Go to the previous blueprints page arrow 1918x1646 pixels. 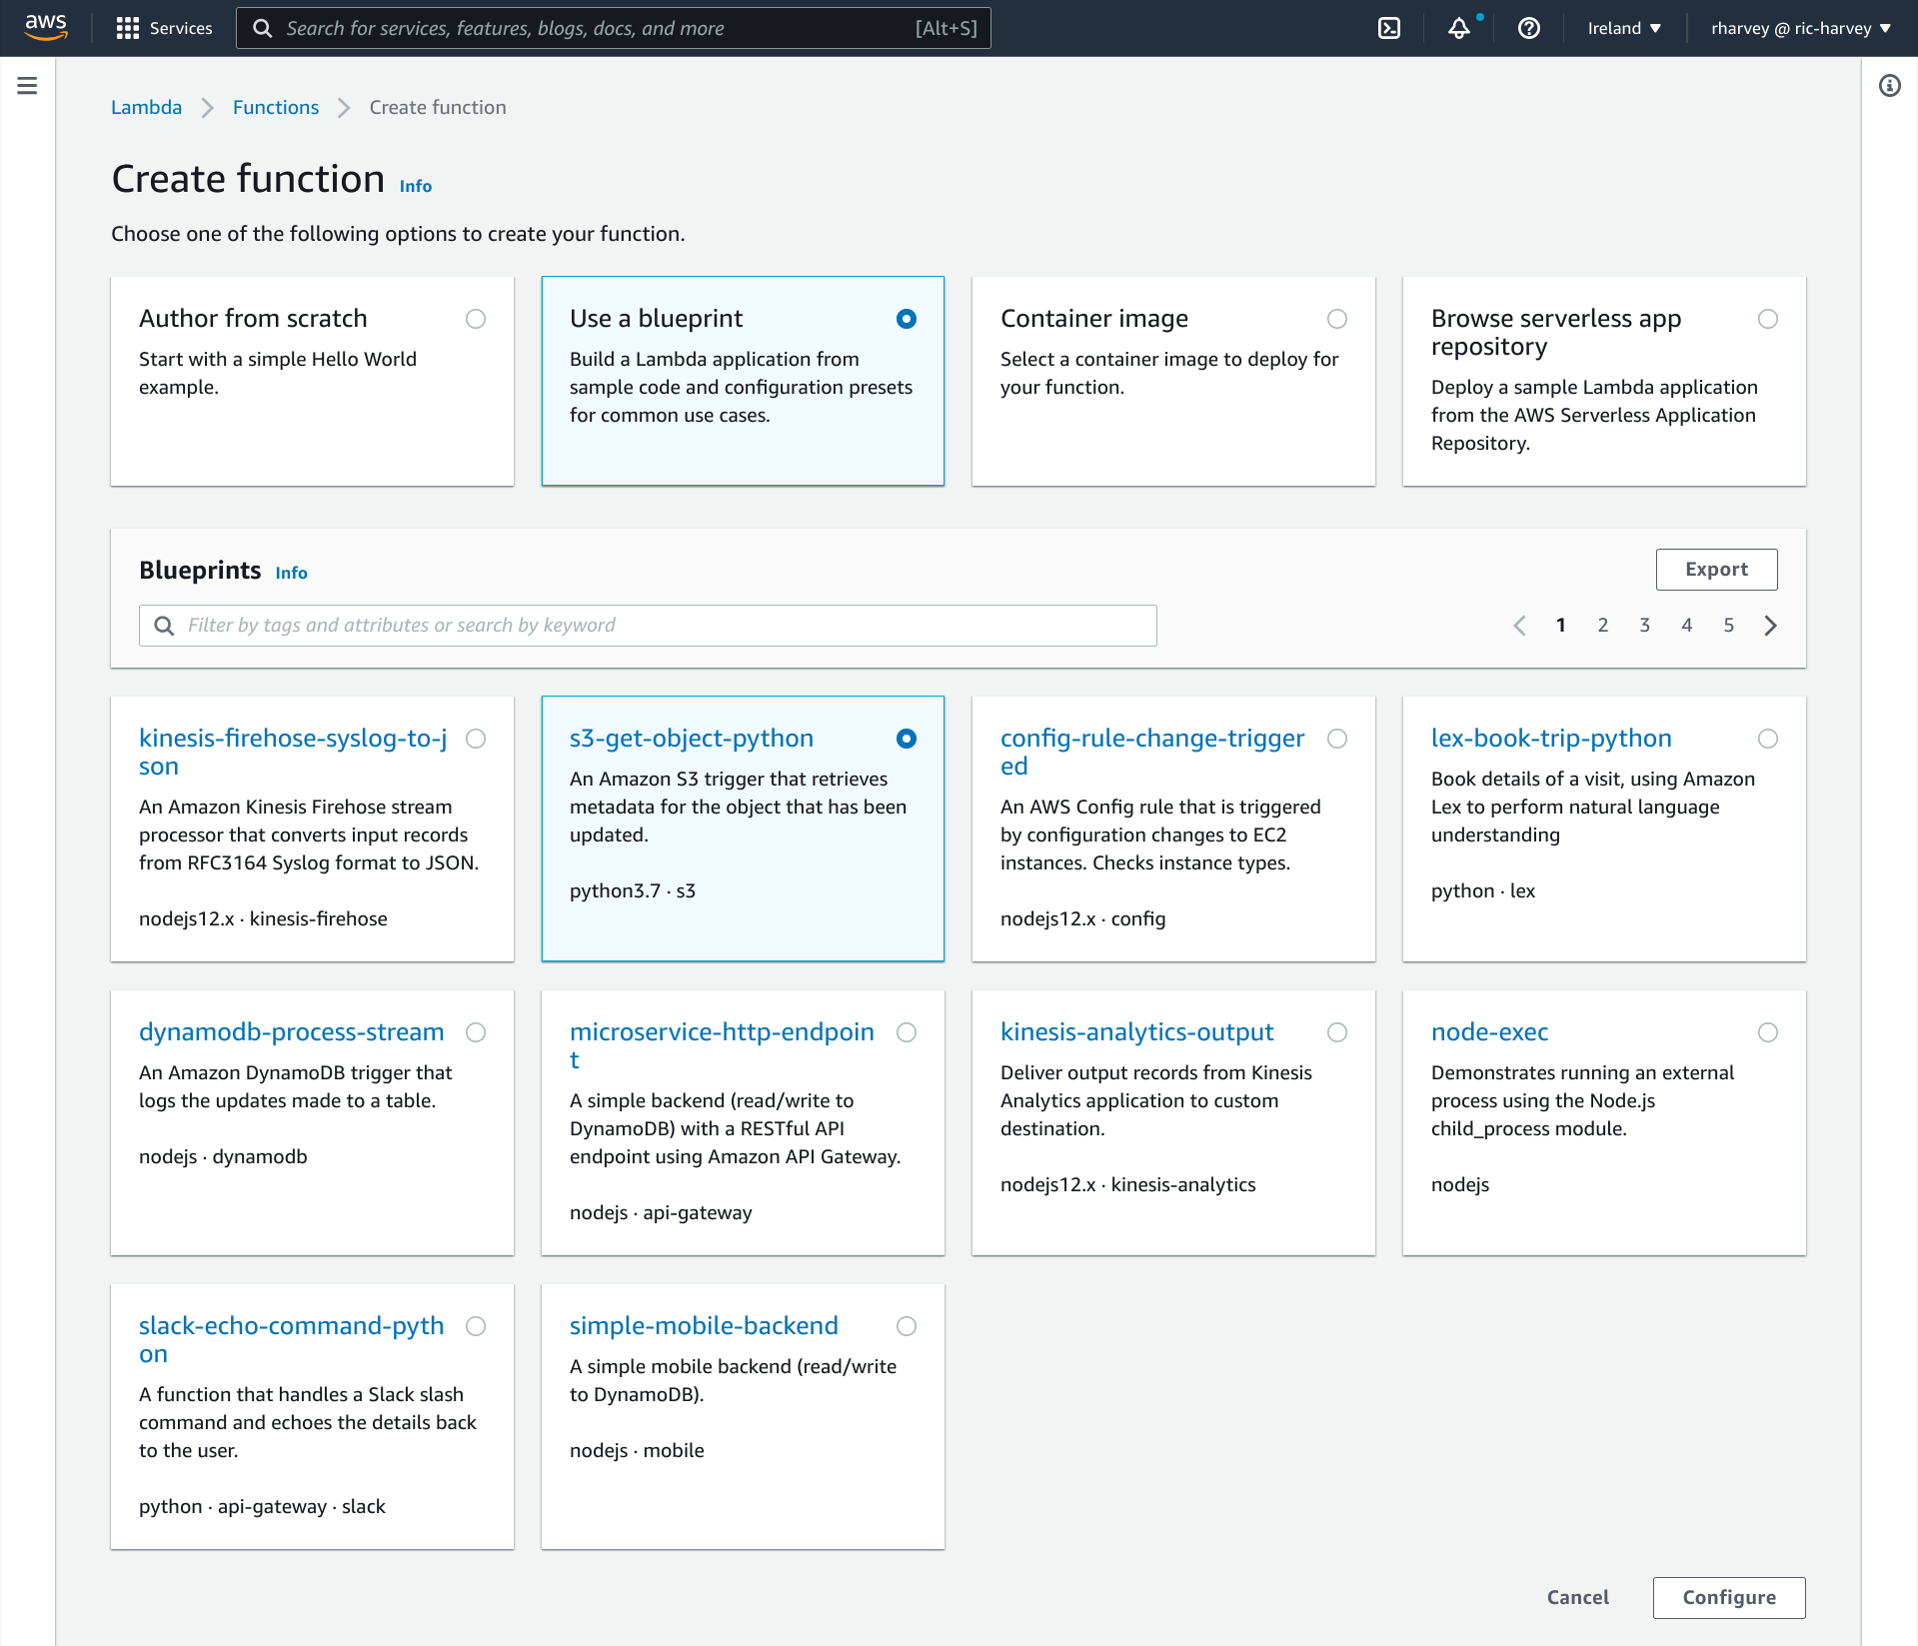[1519, 626]
